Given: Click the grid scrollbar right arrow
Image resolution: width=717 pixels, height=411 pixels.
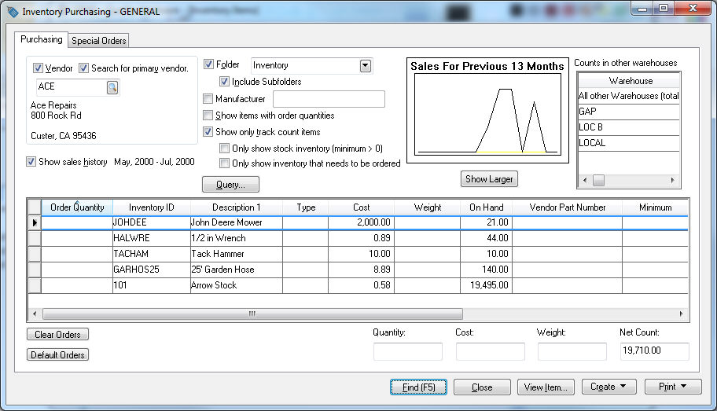Looking at the screenshot, I should point(682,314).
